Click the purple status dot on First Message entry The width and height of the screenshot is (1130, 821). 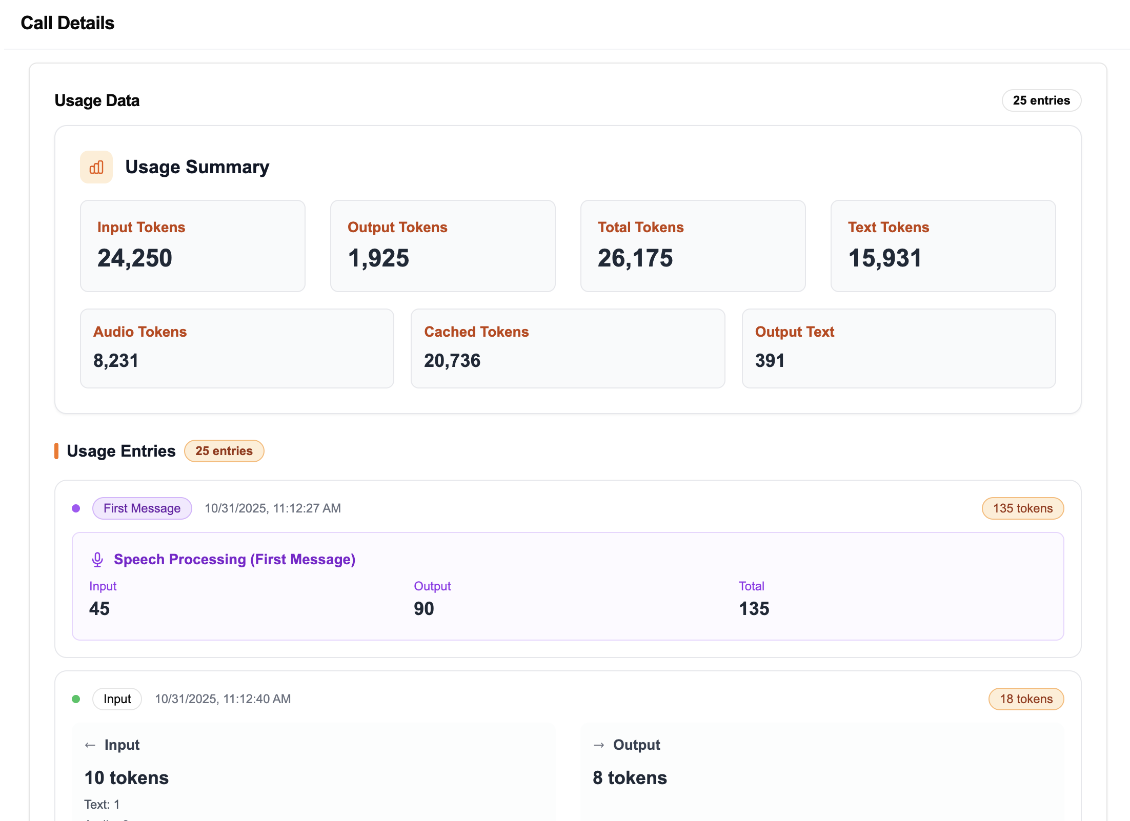click(x=76, y=508)
